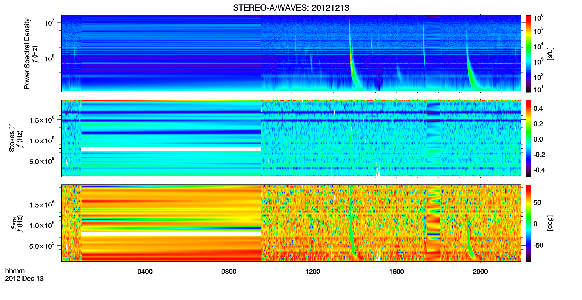This screenshot has height=300, width=582.
Task: Click the 5.0×10^5 tick in bottom panel
Action: 42,246
